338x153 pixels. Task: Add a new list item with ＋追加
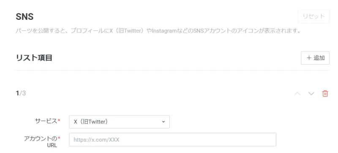pos(315,58)
